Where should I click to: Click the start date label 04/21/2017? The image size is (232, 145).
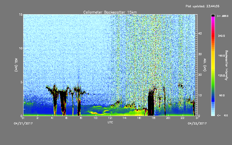coord(23,123)
